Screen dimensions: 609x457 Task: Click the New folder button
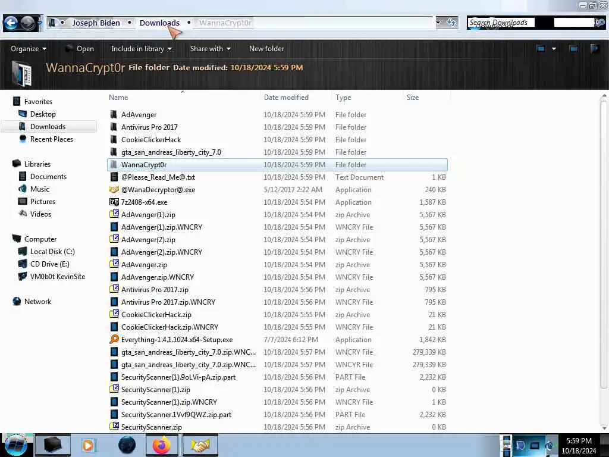tap(266, 49)
